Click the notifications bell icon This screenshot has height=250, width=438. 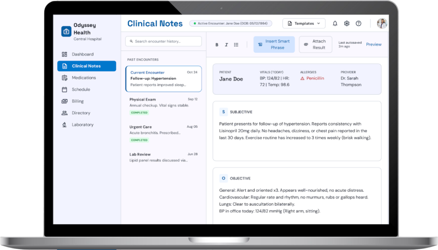[x=335, y=24]
